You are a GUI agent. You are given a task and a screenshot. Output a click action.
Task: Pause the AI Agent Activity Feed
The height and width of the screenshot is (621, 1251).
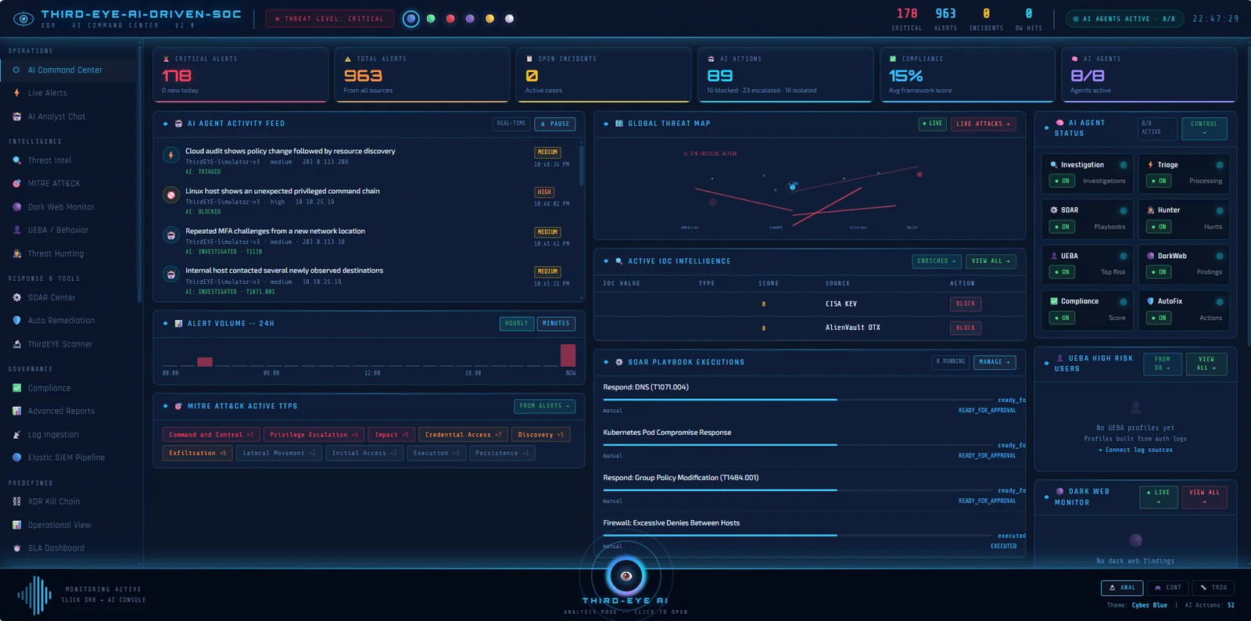[555, 124]
